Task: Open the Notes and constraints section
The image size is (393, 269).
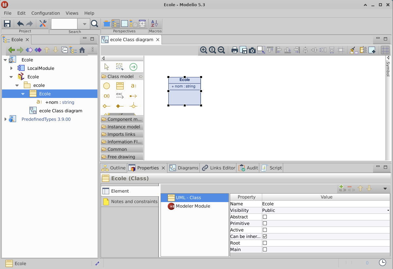Action: pyautogui.click(x=130, y=201)
